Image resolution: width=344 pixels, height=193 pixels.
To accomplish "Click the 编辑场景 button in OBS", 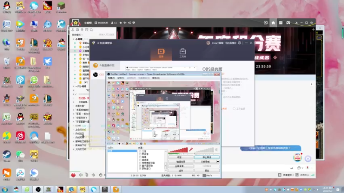I will tap(181, 162).
